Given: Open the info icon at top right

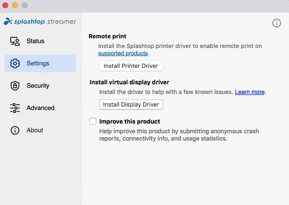Looking at the screenshot, I should (x=276, y=23).
